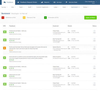Viewport: 100px width, 92px height.
Task: Click the date in Sheila Houghton's row
Action: (75, 58)
